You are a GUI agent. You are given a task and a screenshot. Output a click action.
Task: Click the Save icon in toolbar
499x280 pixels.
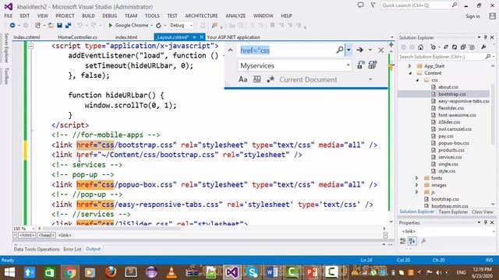tap(59, 26)
